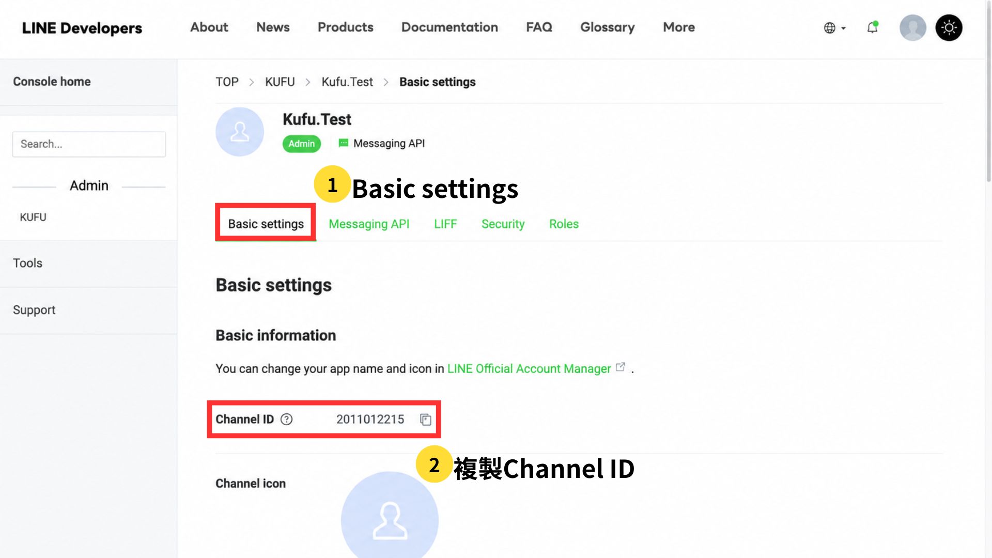Focus the sidebar Search field
The width and height of the screenshot is (992, 558).
pyautogui.click(x=89, y=144)
